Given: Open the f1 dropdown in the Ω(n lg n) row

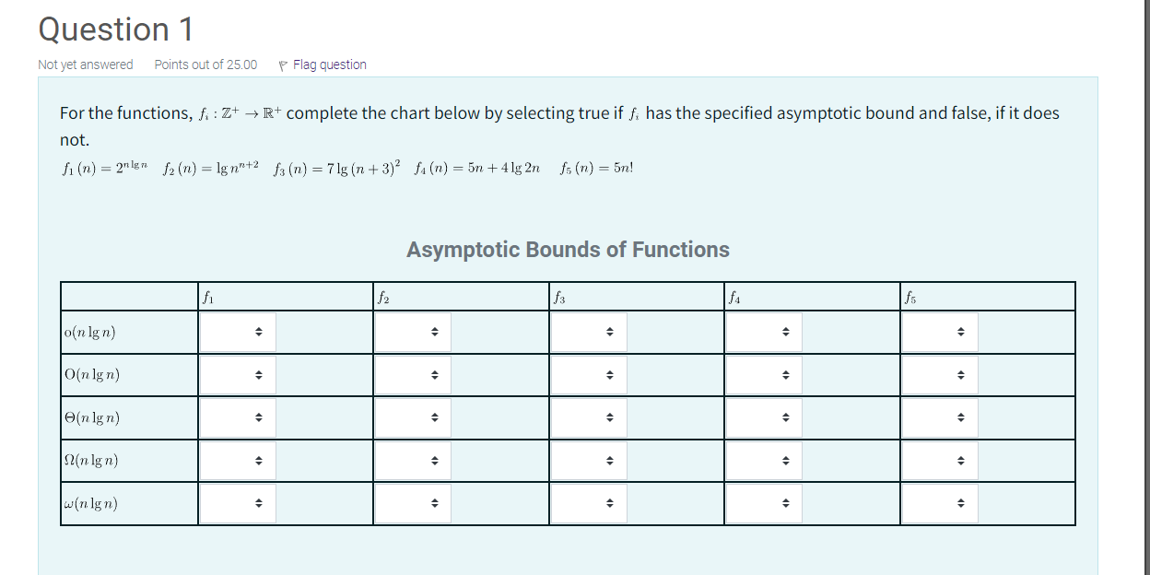Looking at the screenshot, I should 237,460.
